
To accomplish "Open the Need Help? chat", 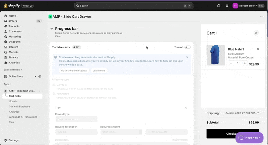I will (x=249, y=138).
